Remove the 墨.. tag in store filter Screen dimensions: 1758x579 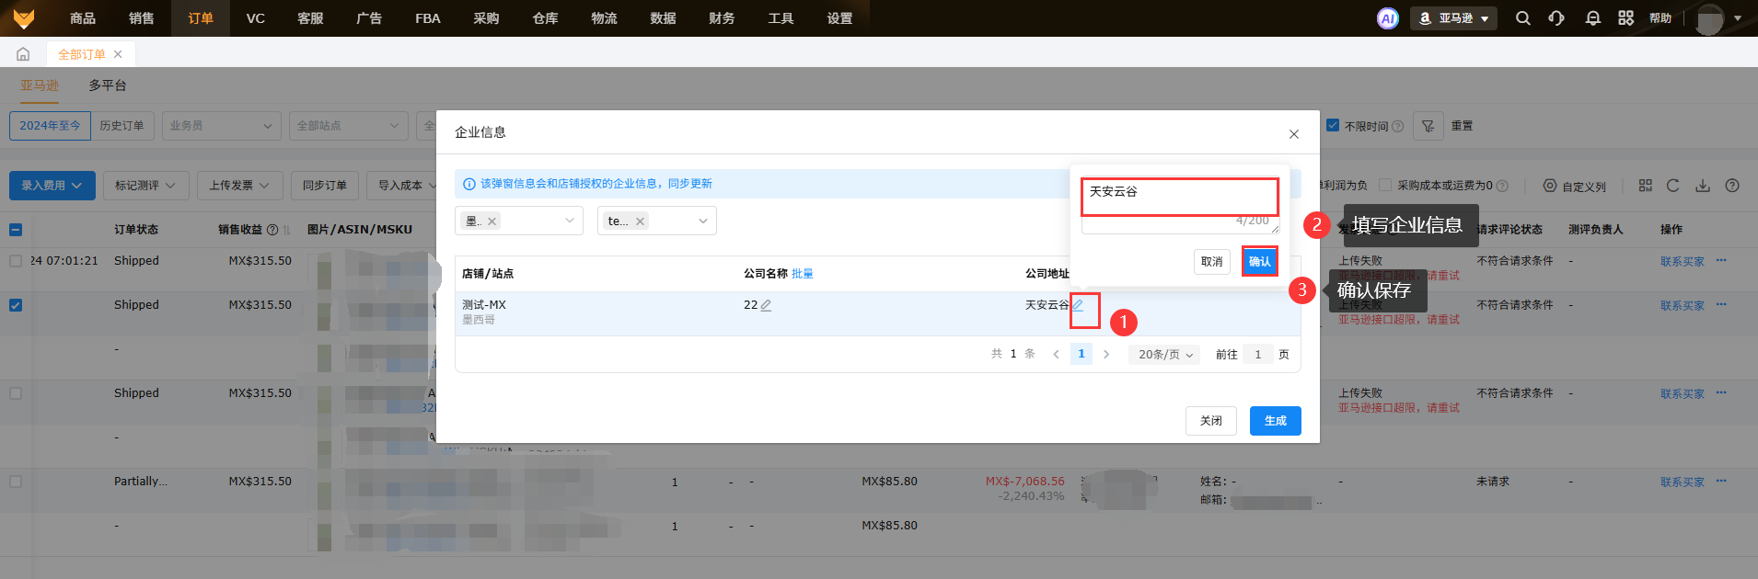pos(492,221)
